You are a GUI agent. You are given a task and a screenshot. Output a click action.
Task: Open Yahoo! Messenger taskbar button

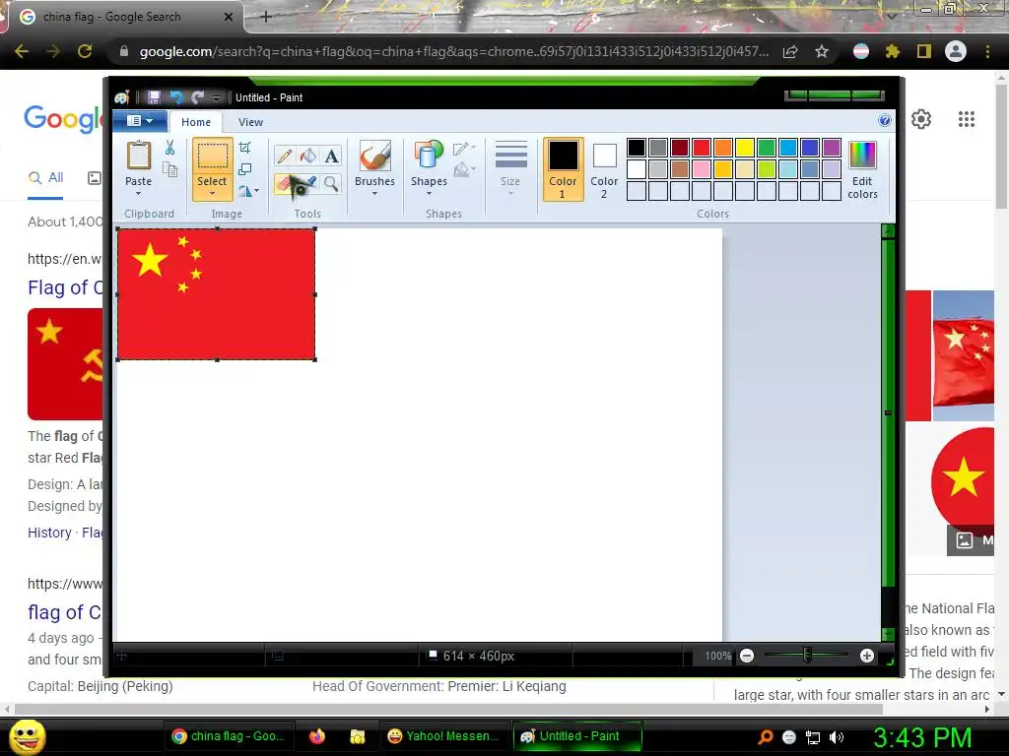coord(443,736)
